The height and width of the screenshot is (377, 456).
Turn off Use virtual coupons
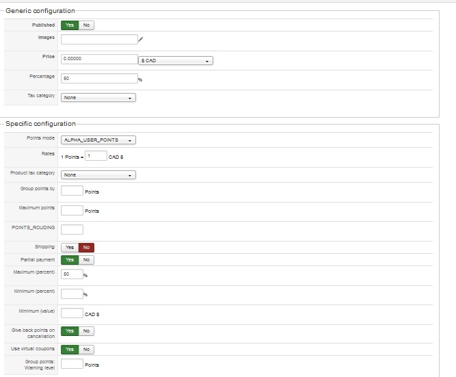pyautogui.click(x=87, y=350)
